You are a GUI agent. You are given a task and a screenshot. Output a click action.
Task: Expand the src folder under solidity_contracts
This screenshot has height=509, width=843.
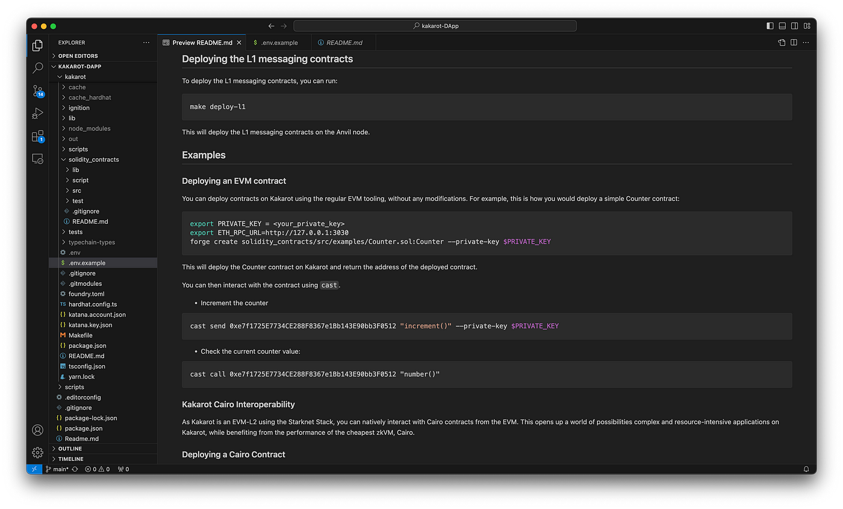[x=103, y=190]
